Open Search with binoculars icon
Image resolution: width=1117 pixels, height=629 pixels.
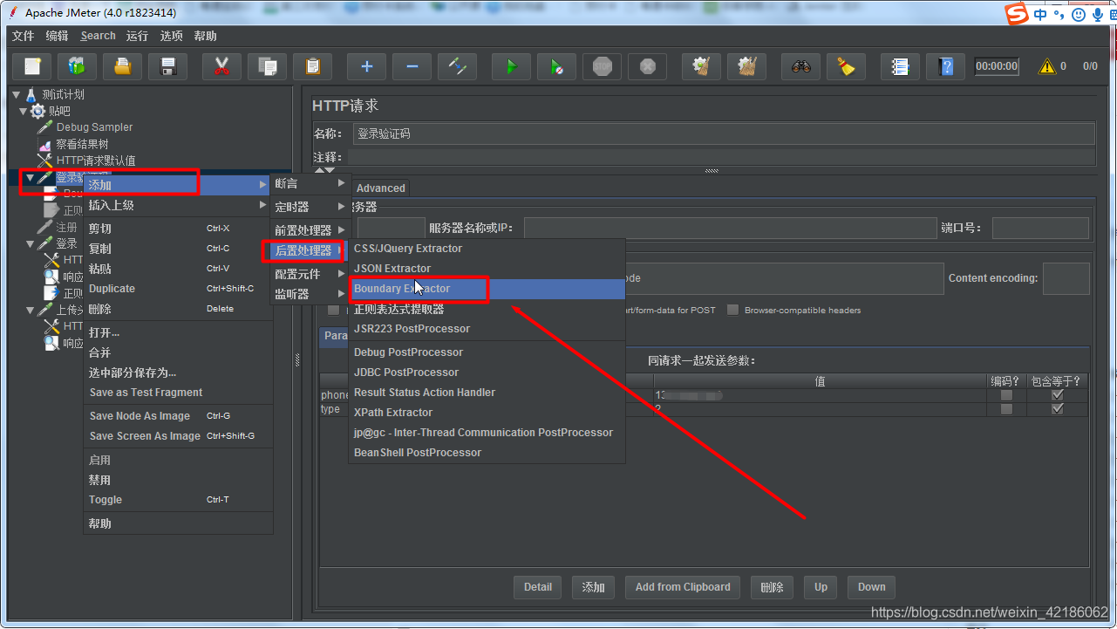800,66
